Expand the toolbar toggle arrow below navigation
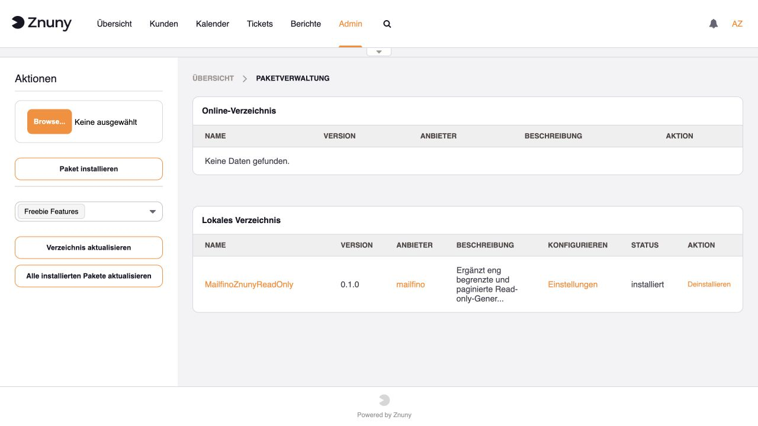This screenshot has width=758, height=426. 379,51
